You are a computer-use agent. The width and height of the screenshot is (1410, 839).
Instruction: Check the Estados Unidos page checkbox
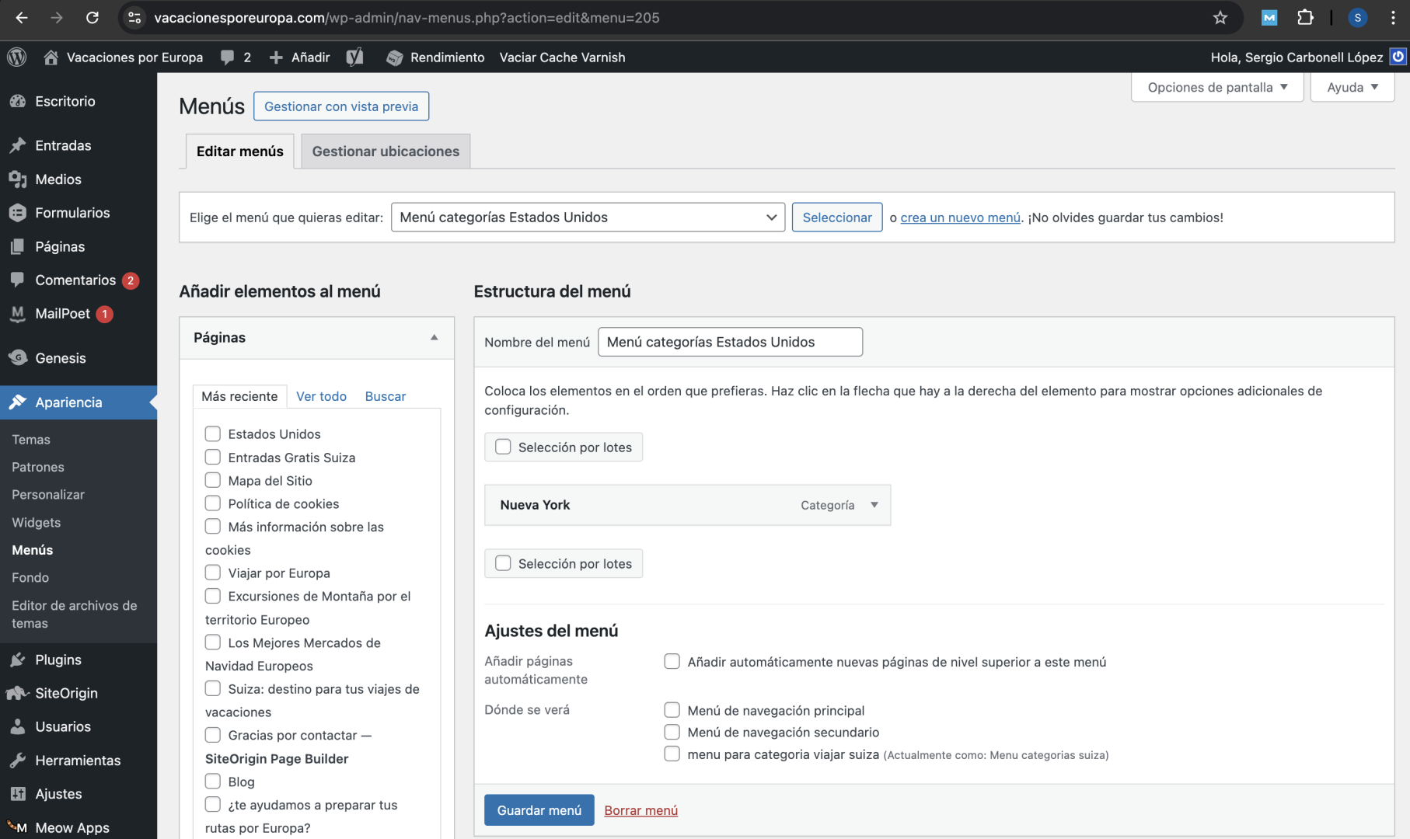(213, 433)
